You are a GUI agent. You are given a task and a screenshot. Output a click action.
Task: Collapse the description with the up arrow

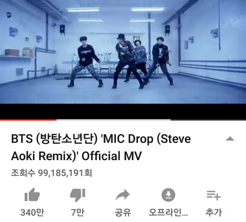(x=230, y=139)
